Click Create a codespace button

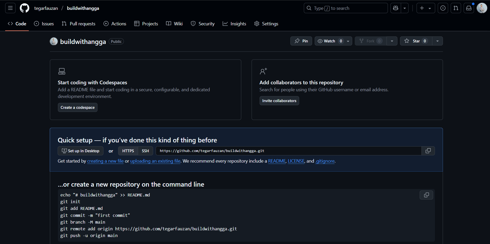coord(78,108)
